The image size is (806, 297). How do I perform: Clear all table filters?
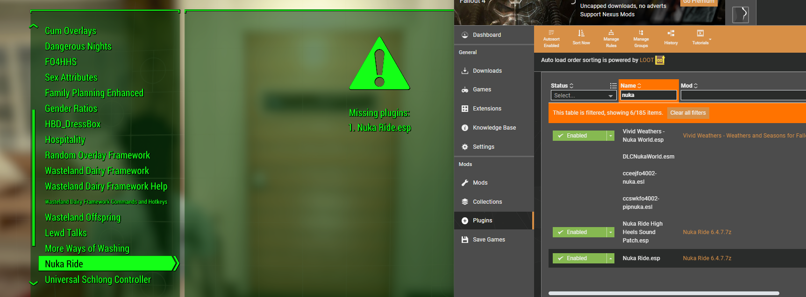(688, 113)
